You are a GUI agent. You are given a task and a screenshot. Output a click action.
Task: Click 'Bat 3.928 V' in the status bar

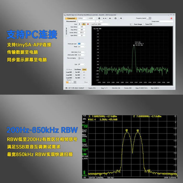tap(155, 88)
